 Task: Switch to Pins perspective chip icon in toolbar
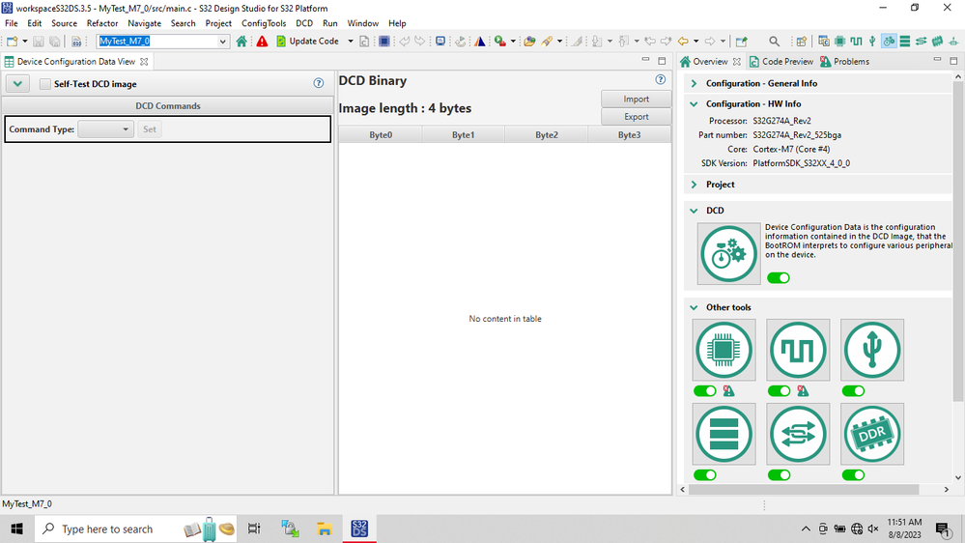(x=839, y=42)
